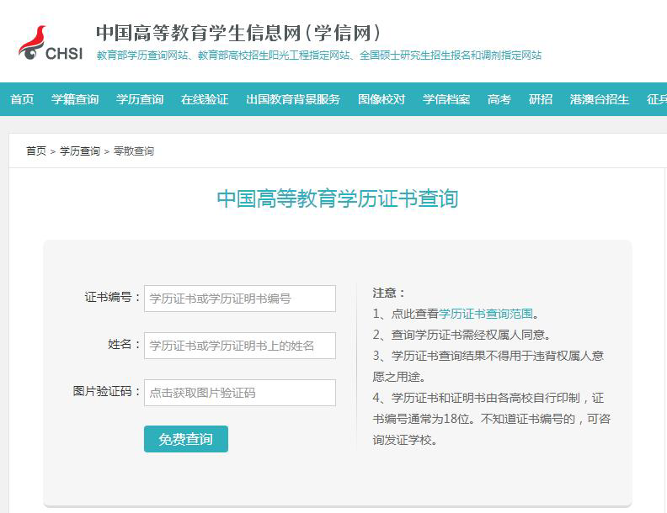This screenshot has height=513, width=667.
Task: Focus the 证书编号 input field
Action: tap(240, 299)
